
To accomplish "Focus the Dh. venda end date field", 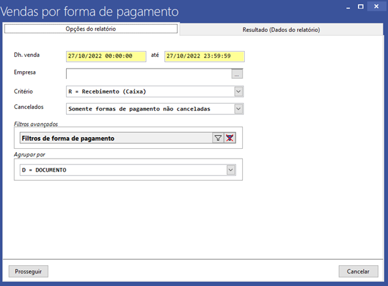I will 204,56.
